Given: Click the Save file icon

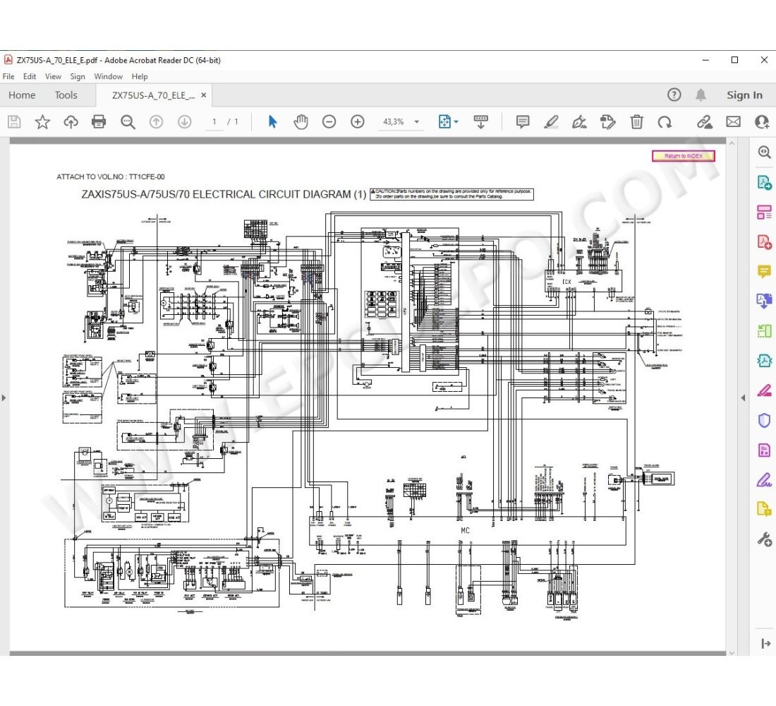Looking at the screenshot, I should [x=14, y=122].
